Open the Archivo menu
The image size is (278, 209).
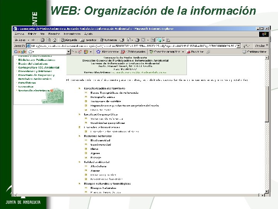(x=20, y=34)
